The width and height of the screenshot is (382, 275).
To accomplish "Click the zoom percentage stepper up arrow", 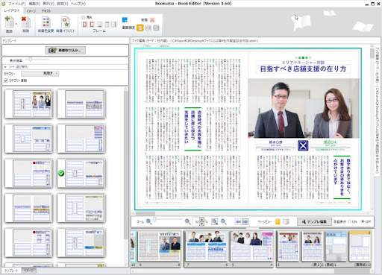I will tap(201, 219).
